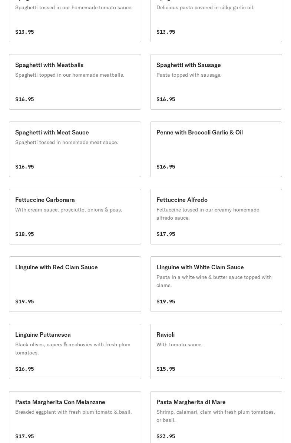Select the Linguine Puttanesca item

75,352
